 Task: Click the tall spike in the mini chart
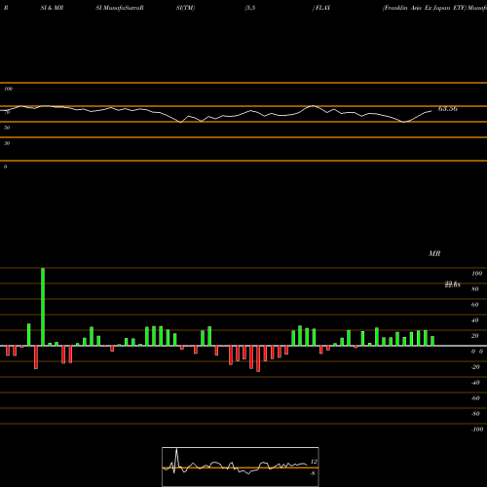tap(176, 458)
